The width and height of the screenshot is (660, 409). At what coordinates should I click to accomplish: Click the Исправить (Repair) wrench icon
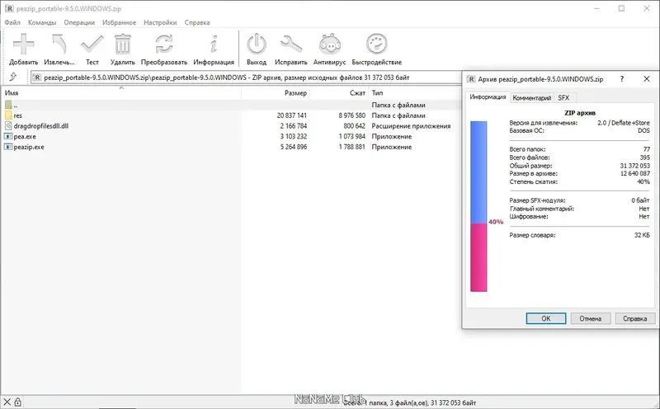[291, 45]
